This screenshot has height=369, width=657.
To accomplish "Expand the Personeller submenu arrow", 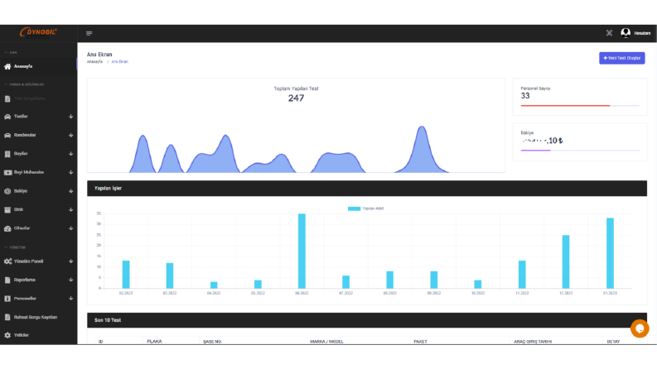I will coord(70,299).
